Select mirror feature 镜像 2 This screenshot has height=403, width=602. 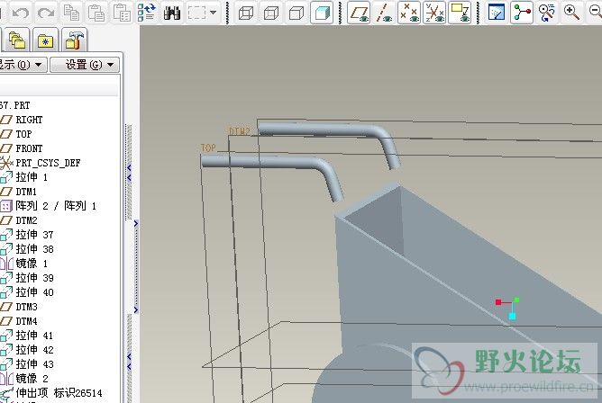click(32, 379)
